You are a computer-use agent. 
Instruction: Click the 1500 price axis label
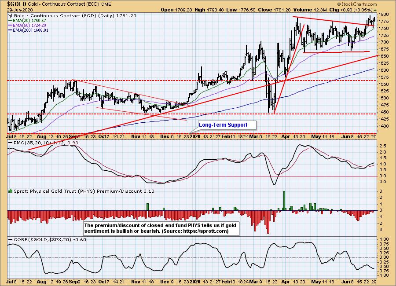click(384, 98)
